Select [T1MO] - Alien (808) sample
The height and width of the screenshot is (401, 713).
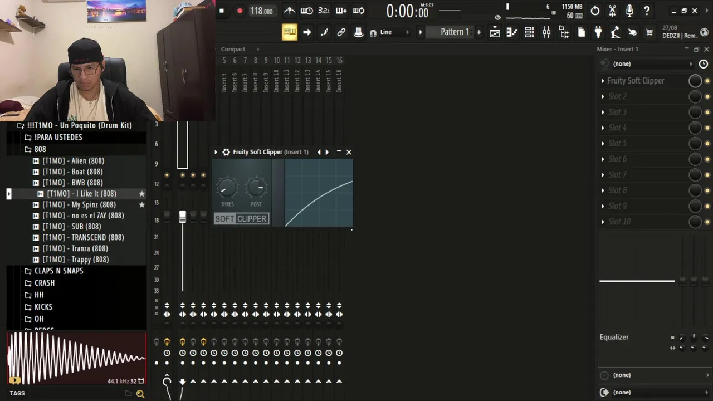pos(73,160)
